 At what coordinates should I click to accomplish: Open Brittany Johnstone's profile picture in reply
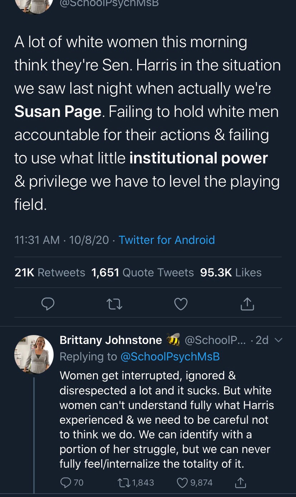point(34,354)
